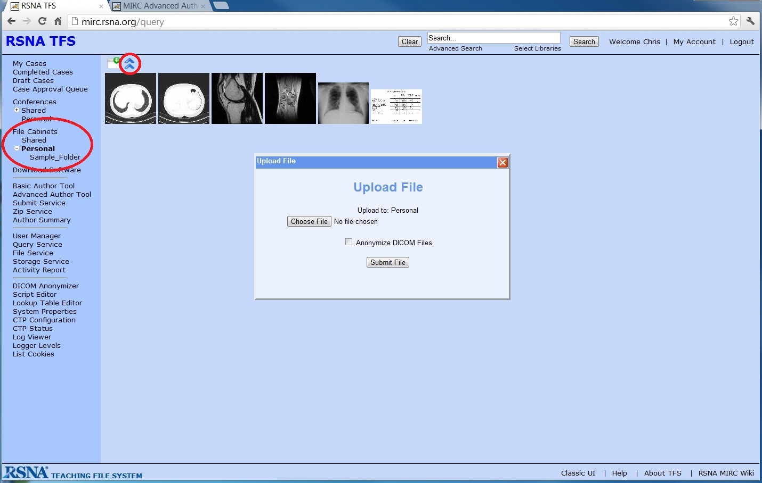This screenshot has width=762, height=483.
Task: Open the Basic Author Tool
Action: [x=44, y=186]
